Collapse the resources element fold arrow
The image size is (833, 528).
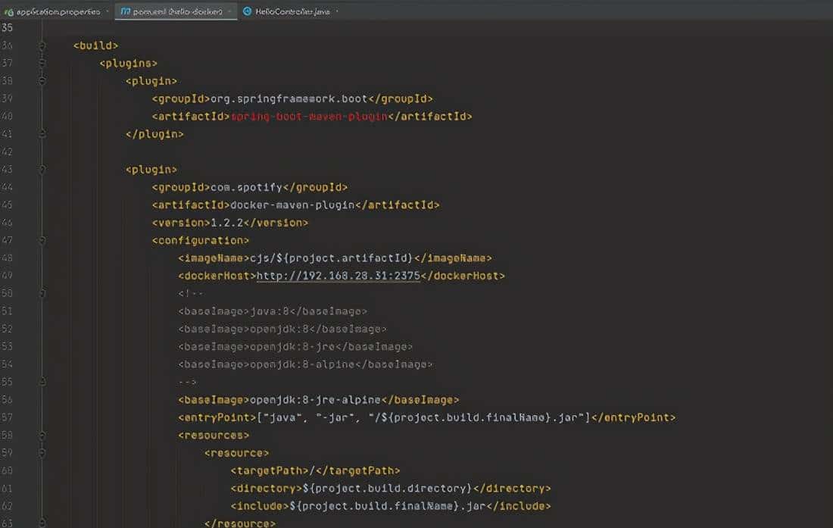(43, 435)
